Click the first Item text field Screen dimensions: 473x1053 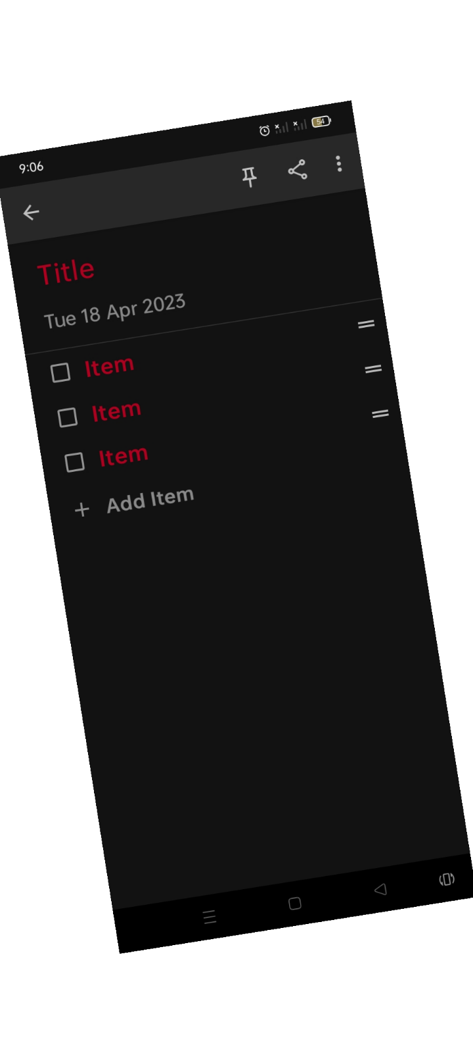coord(109,367)
